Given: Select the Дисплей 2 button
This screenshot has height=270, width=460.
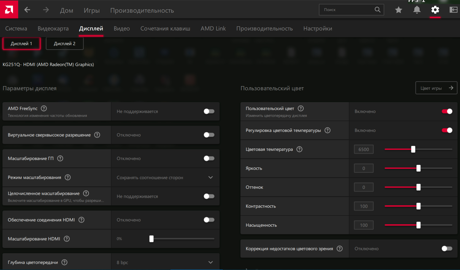Looking at the screenshot, I should [x=64, y=43].
